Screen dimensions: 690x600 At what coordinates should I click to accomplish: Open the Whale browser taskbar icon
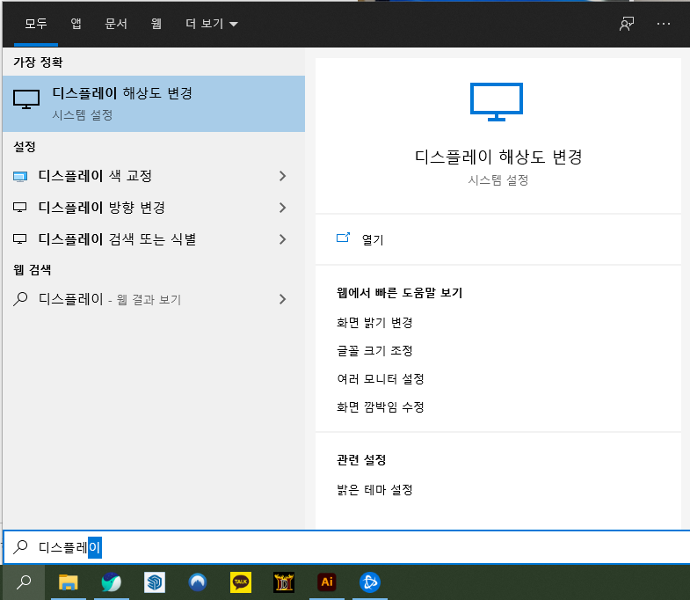coord(112,582)
